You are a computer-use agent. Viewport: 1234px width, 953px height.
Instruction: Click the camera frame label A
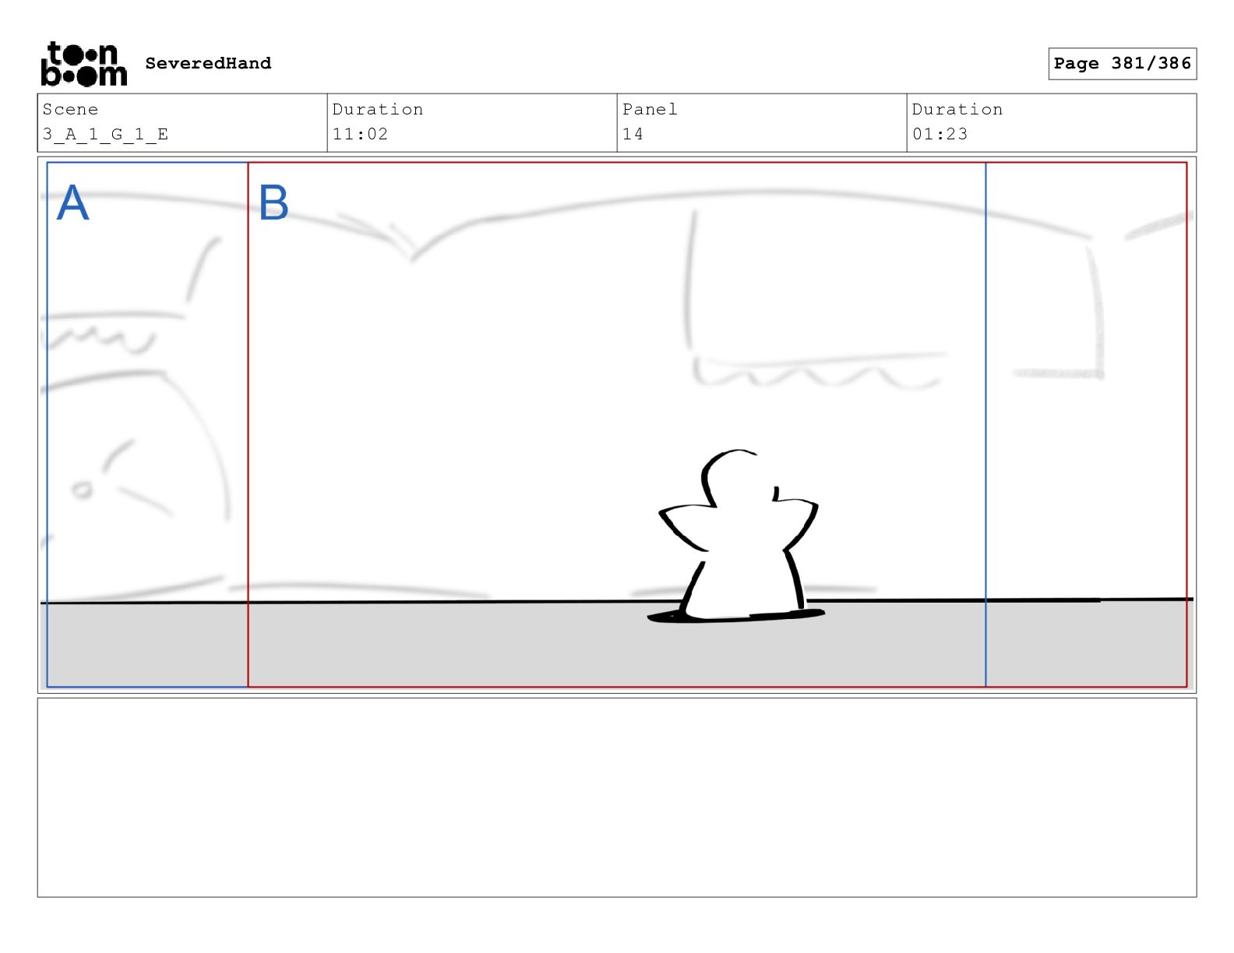tap(73, 203)
